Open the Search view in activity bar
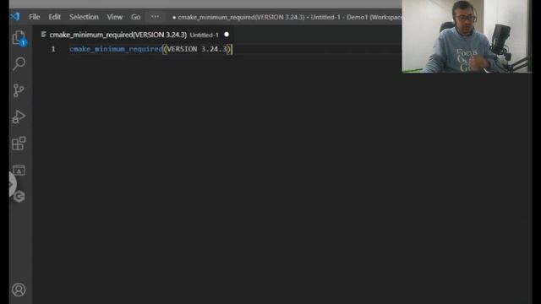 (x=19, y=64)
